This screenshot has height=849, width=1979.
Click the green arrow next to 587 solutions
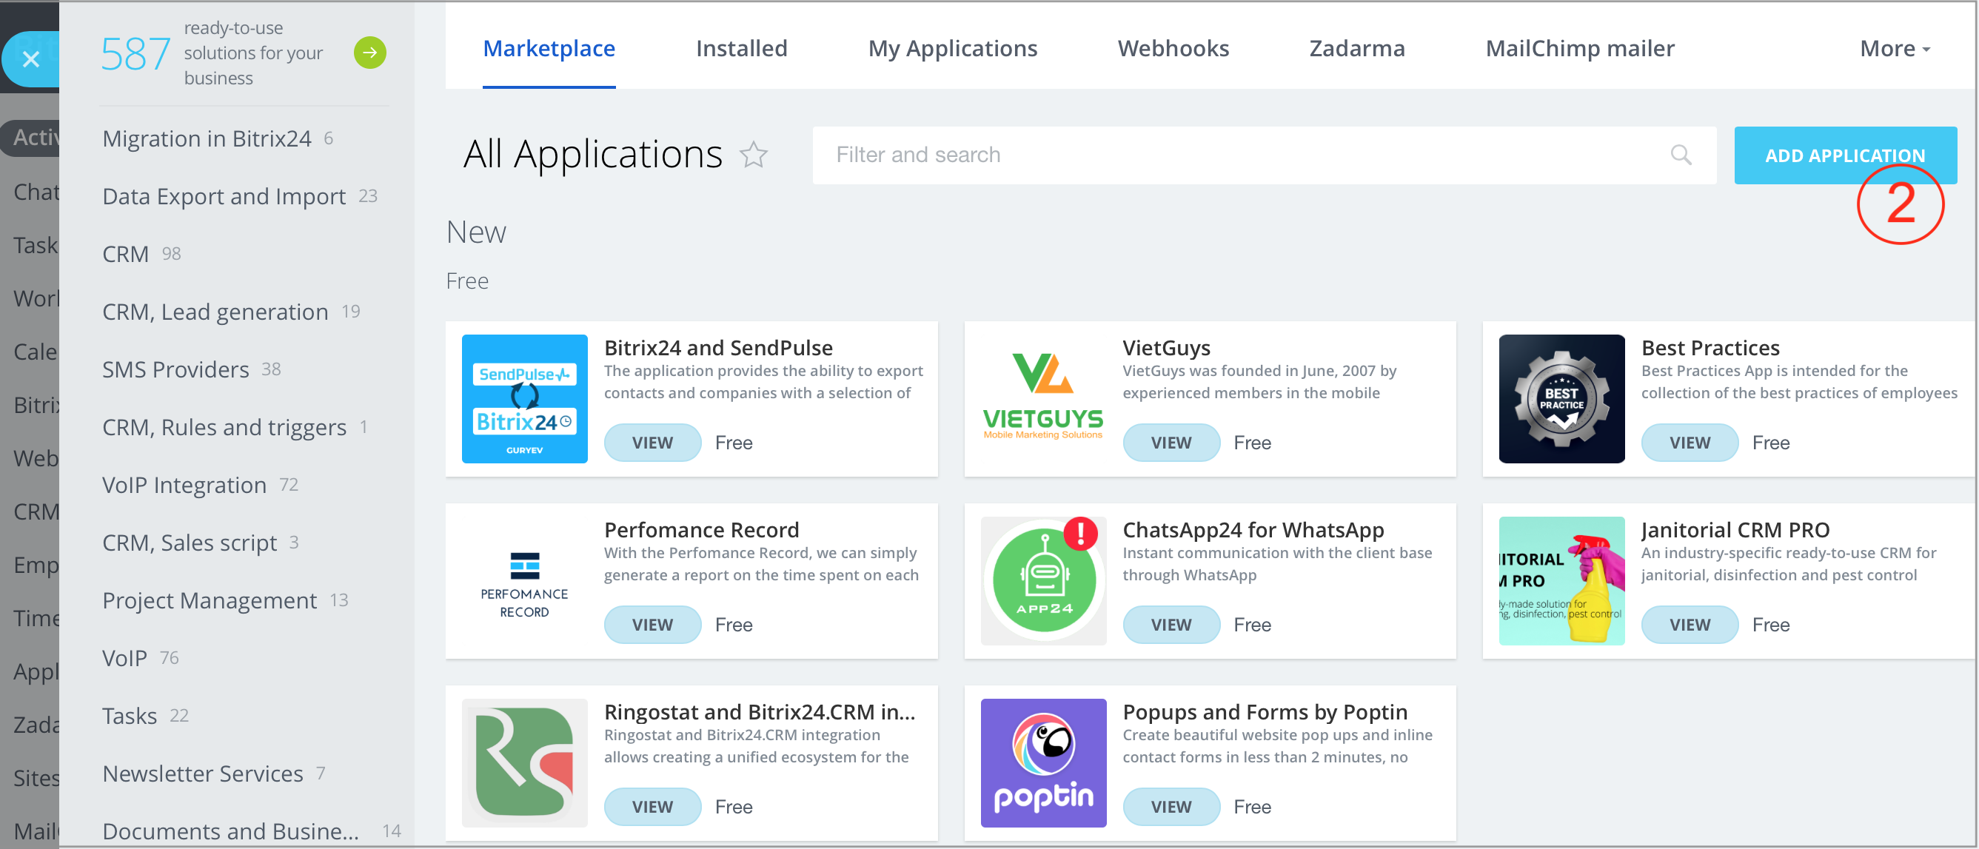(x=369, y=53)
